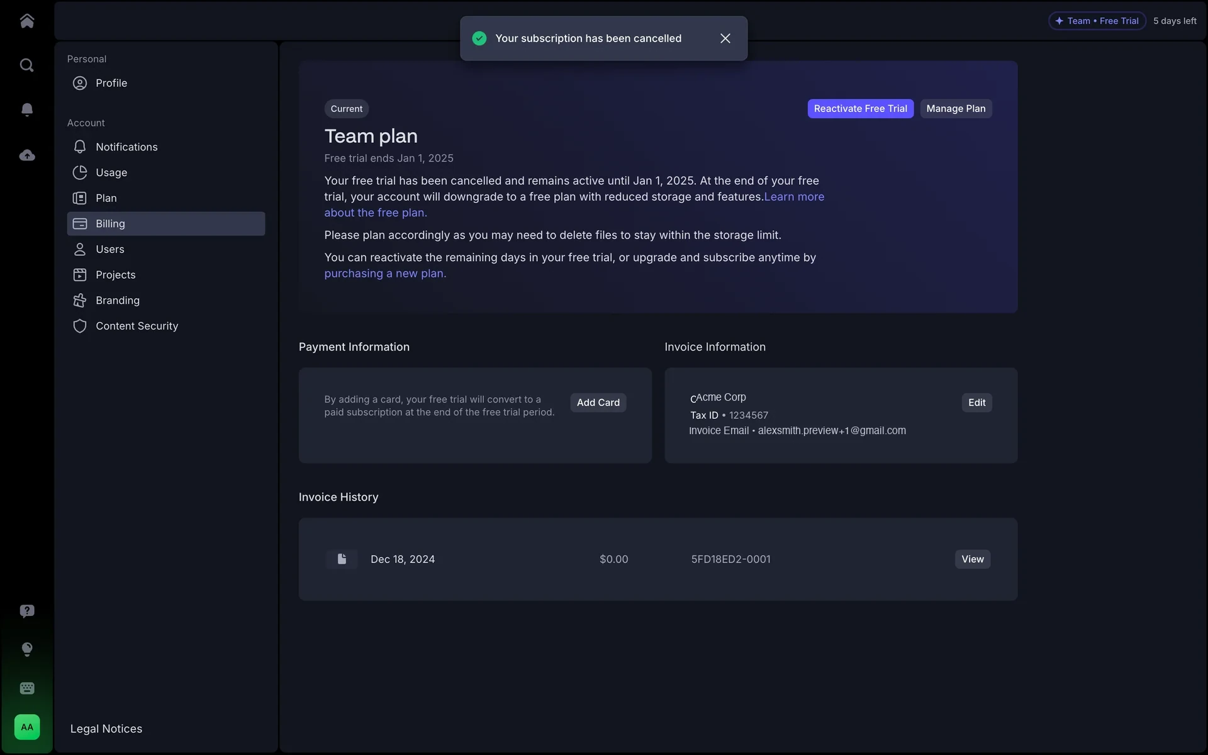Click Reactivate Free Trial button
This screenshot has width=1208, height=755.
pyautogui.click(x=860, y=109)
